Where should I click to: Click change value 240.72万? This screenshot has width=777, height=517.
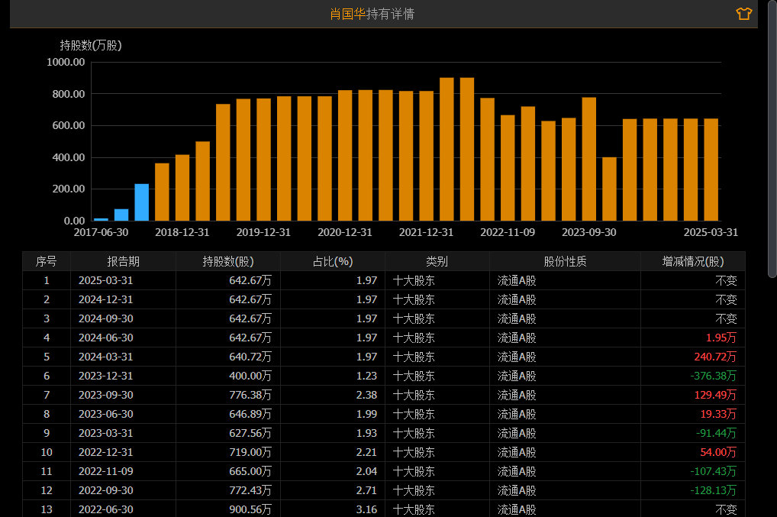(715, 357)
